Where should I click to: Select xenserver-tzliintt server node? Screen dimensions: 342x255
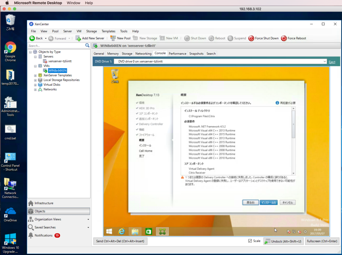[x=60, y=61]
